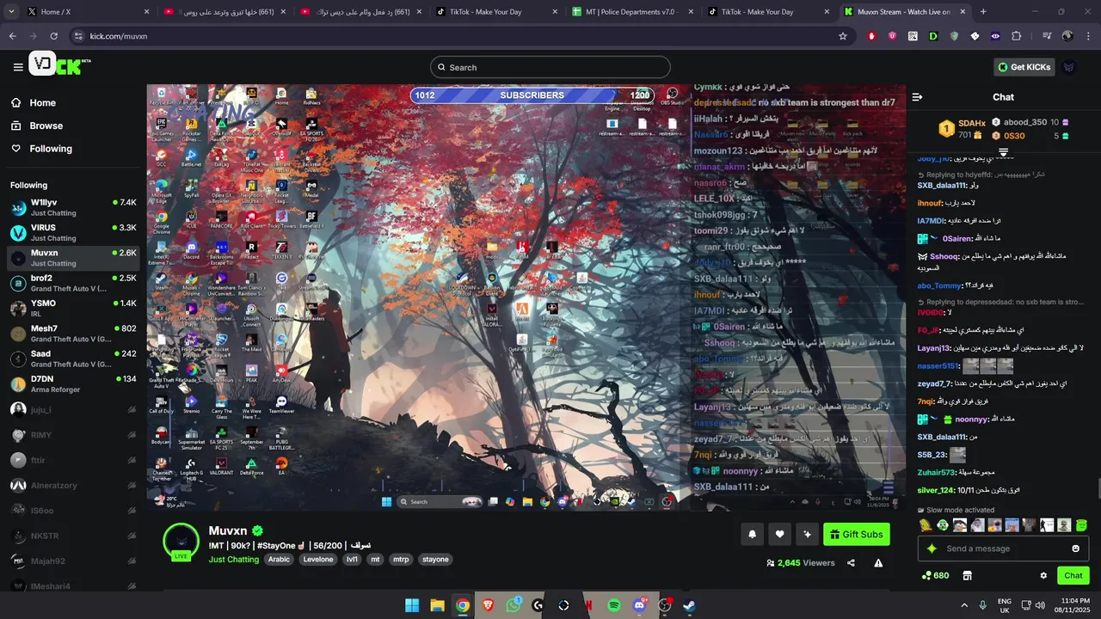
Task: Open the Extensions puzzle icon
Action: point(1016,36)
